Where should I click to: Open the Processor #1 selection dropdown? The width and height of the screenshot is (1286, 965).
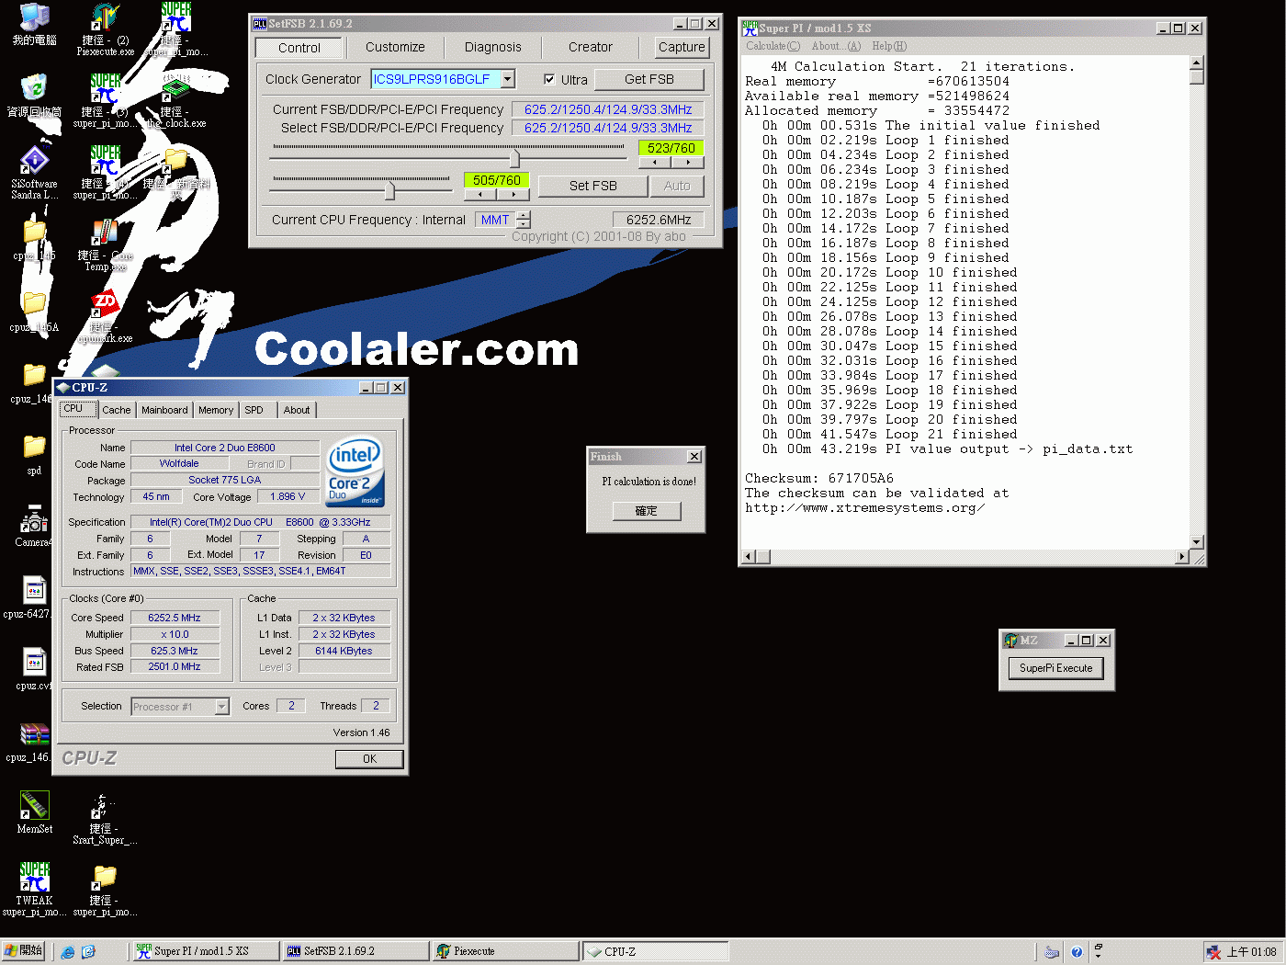(221, 707)
